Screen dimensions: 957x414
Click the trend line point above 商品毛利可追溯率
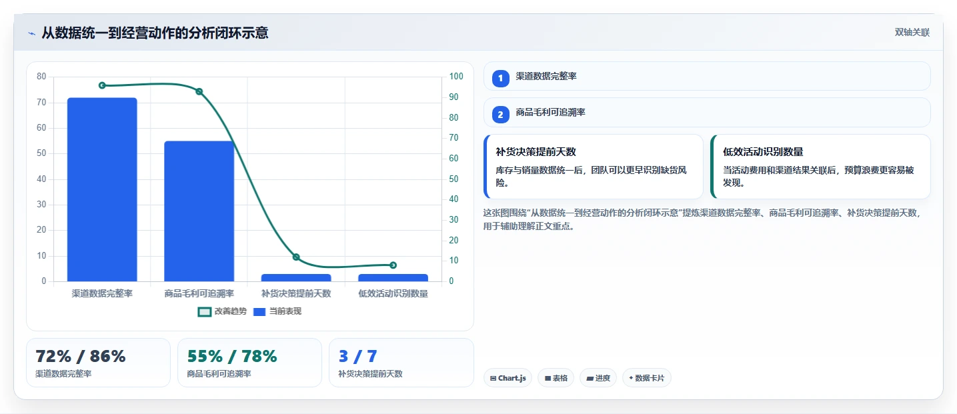pyautogui.click(x=199, y=91)
